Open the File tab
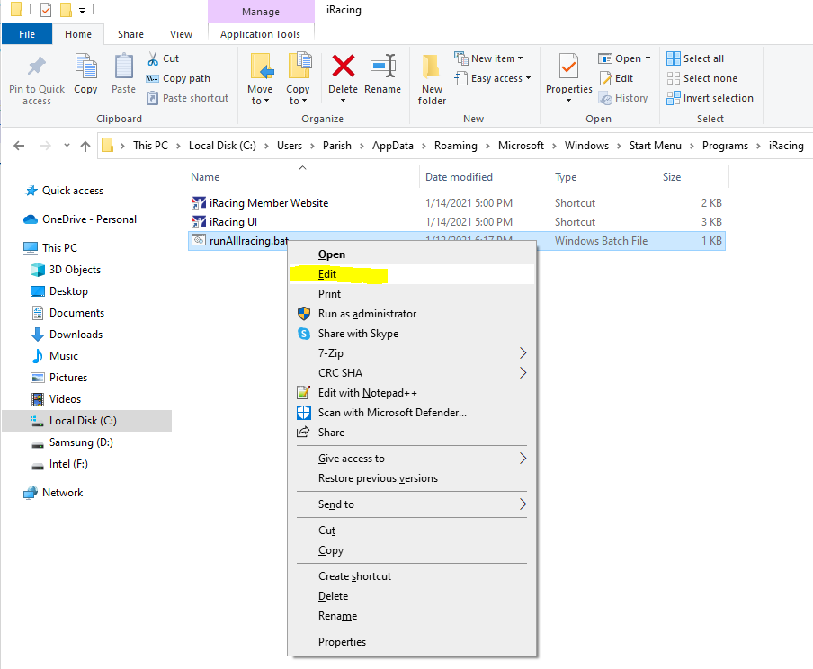Image resolution: width=813 pixels, height=669 pixels. (27, 34)
